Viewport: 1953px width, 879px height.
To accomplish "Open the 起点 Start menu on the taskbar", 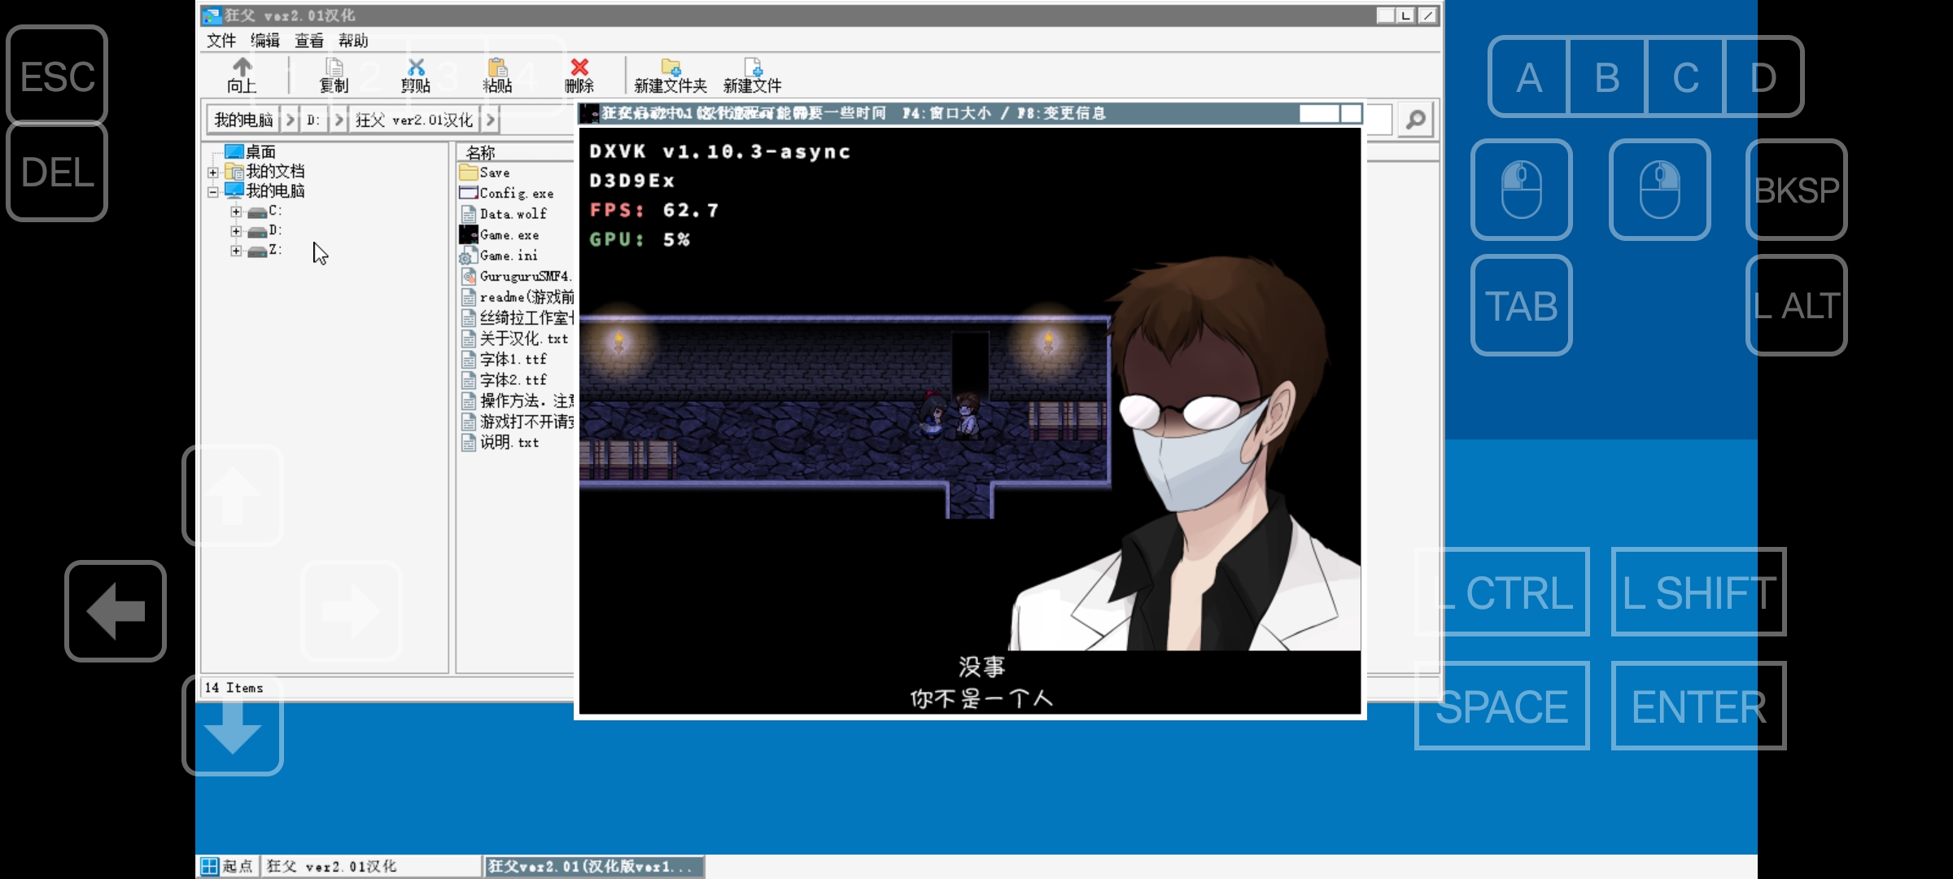I will coord(228,866).
